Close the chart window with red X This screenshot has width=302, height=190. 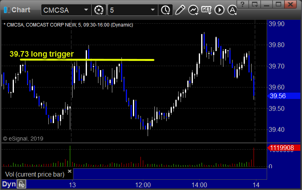[290, 4]
